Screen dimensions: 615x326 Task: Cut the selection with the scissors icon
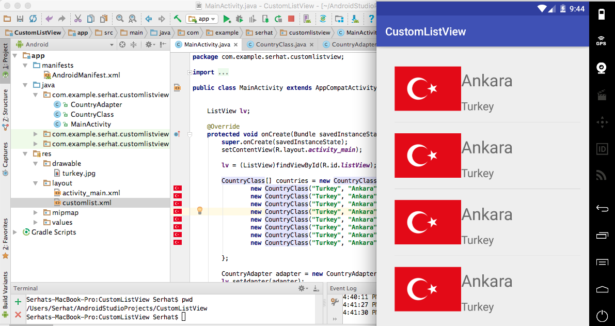click(x=77, y=19)
